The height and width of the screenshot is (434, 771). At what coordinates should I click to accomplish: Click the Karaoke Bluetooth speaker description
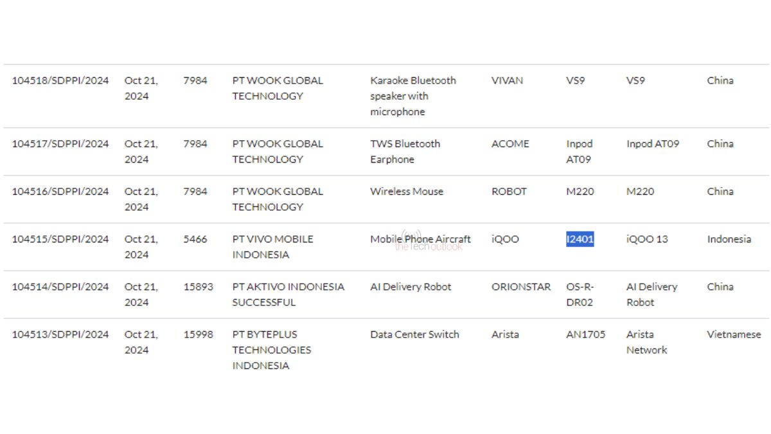coord(413,96)
